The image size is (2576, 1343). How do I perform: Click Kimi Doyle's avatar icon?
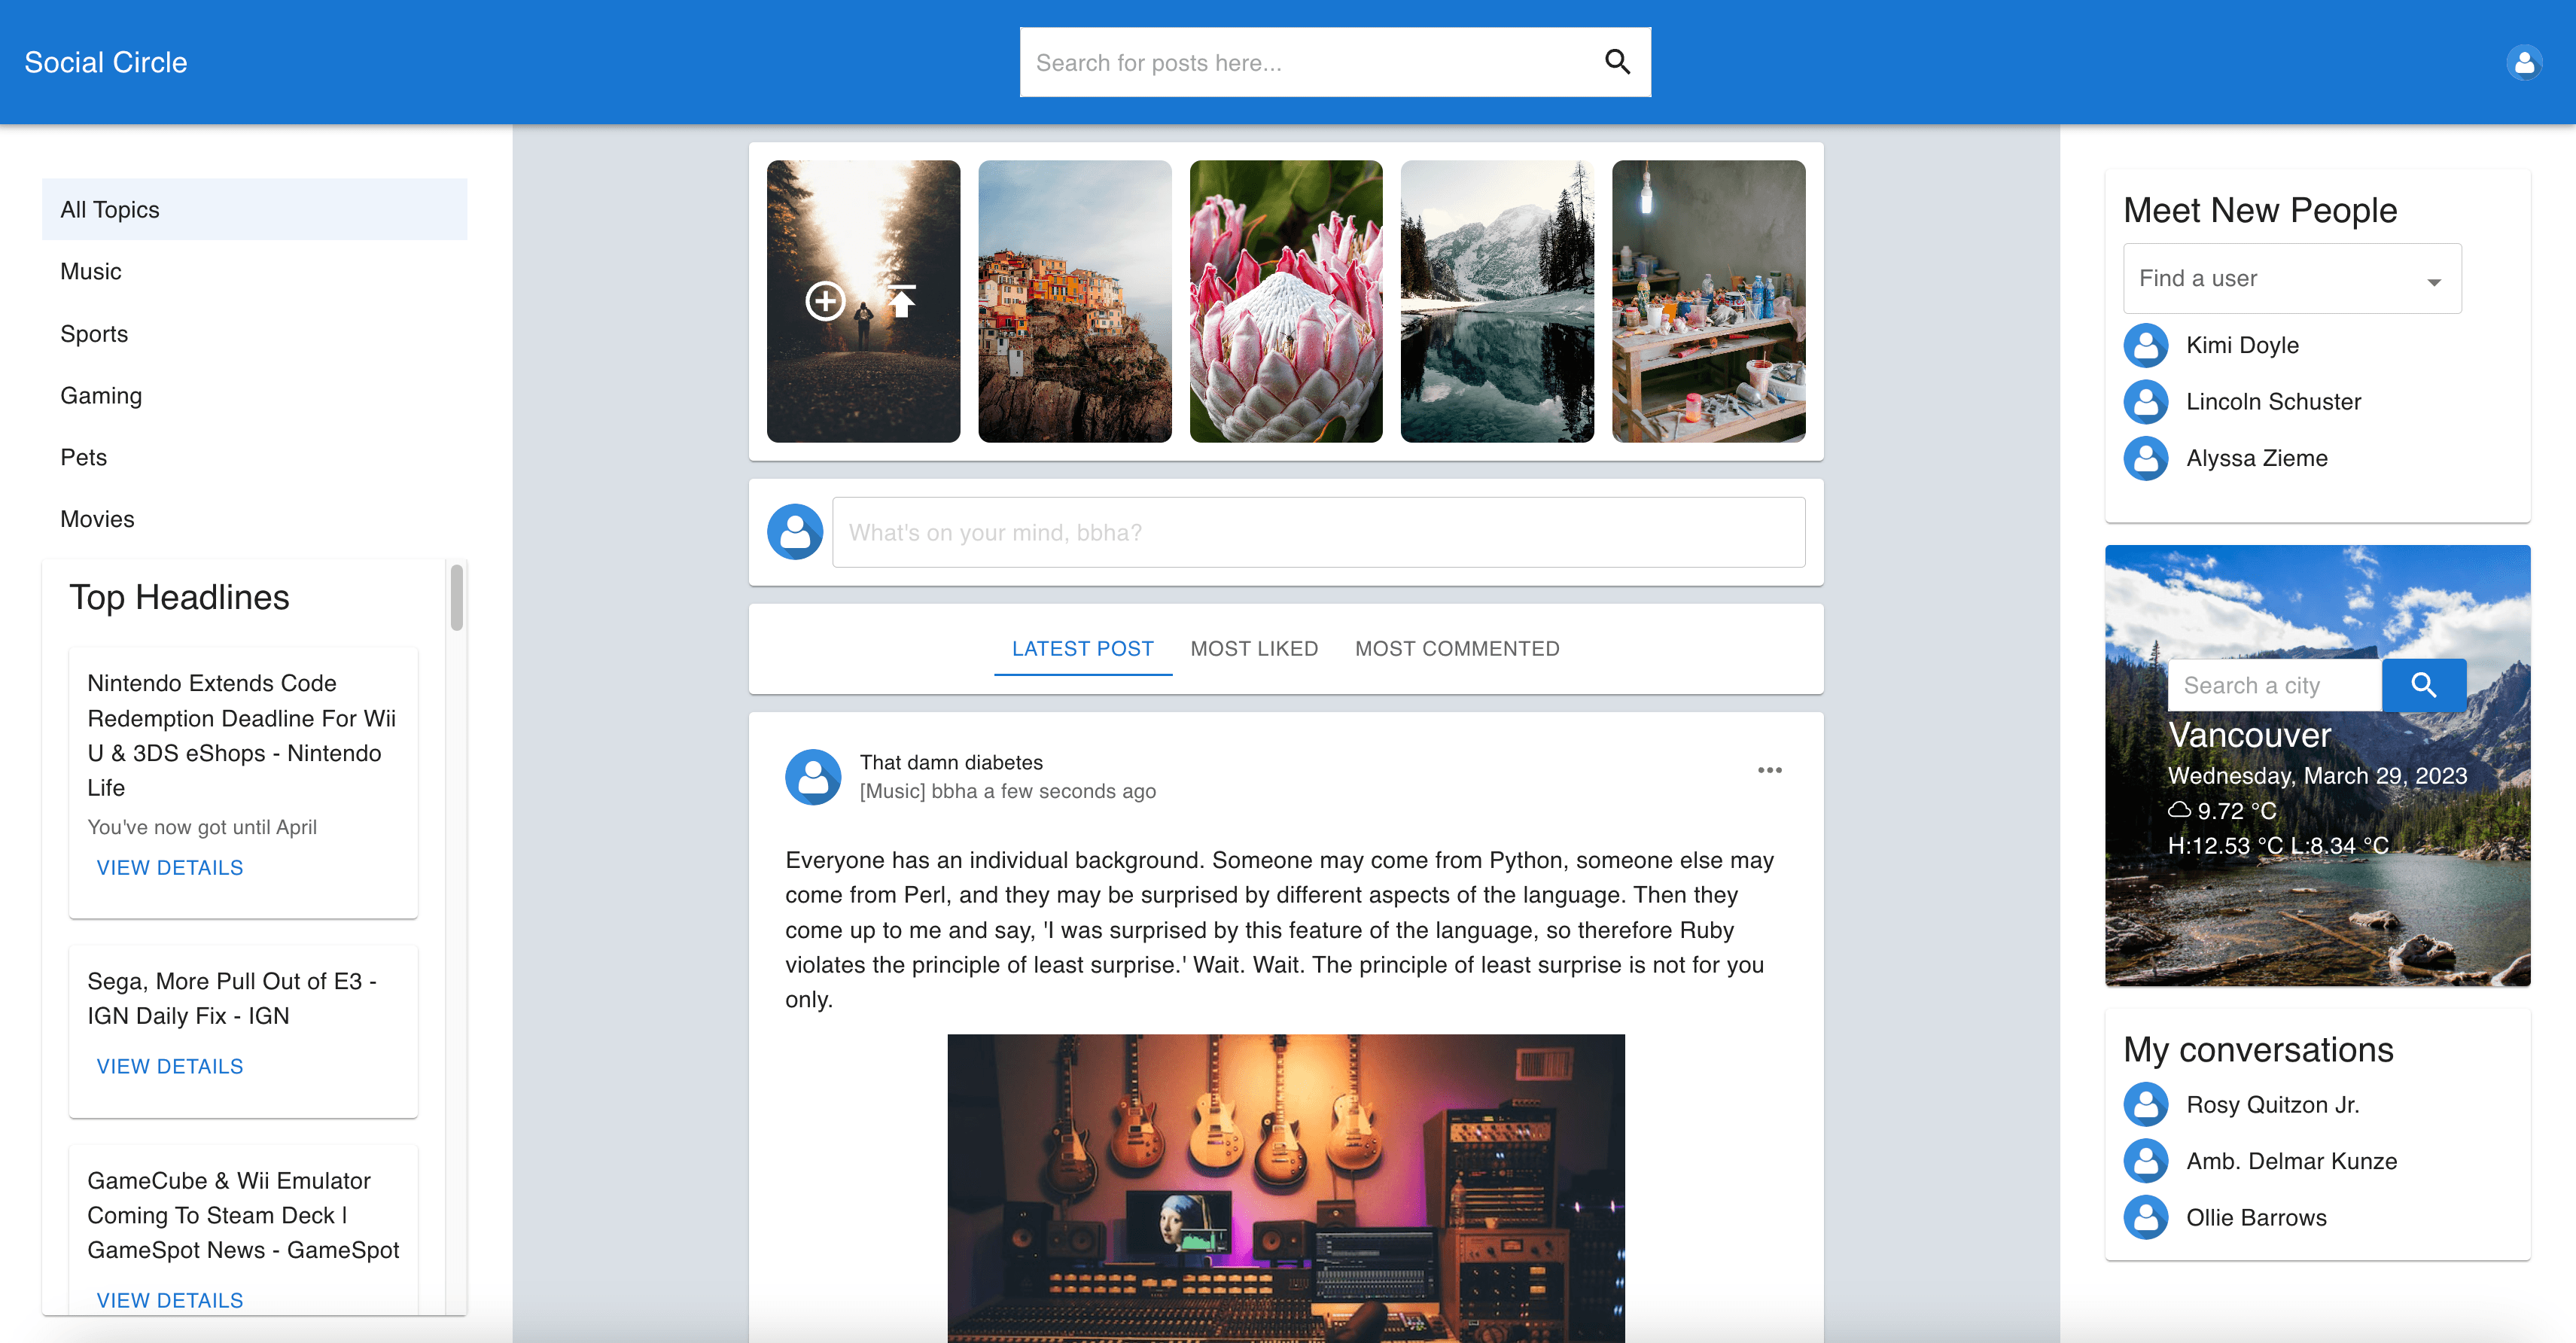pos(2145,345)
